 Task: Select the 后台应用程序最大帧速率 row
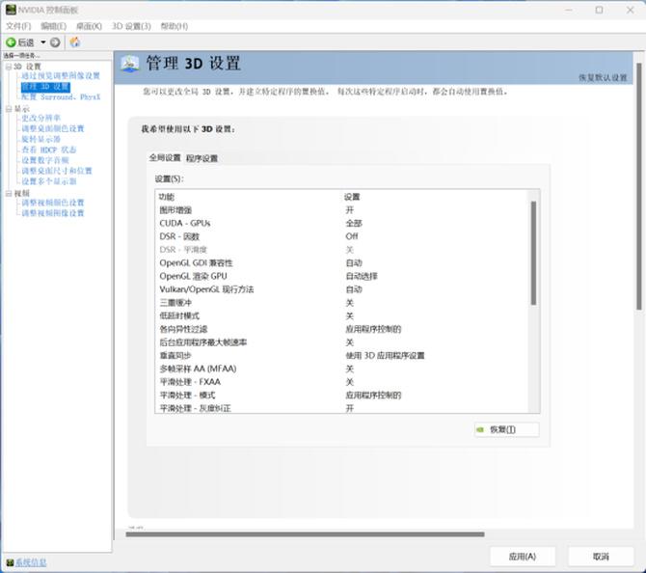click(x=342, y=342)
